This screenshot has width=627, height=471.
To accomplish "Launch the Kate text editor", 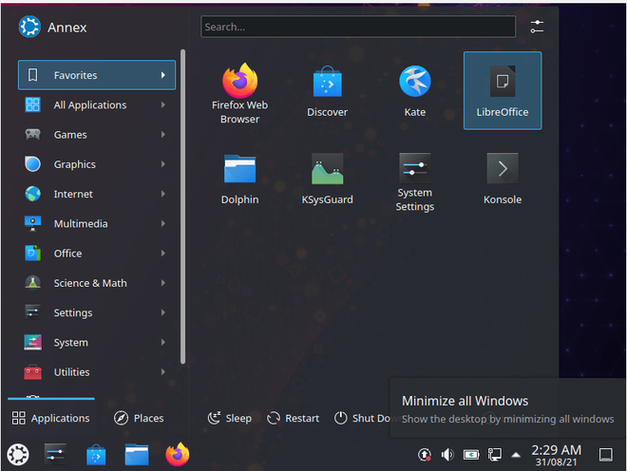I will [x=414, y=91].
